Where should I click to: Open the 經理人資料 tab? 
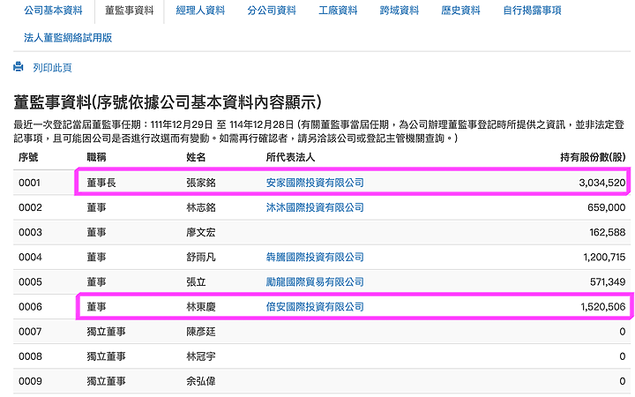click(200, 11)
